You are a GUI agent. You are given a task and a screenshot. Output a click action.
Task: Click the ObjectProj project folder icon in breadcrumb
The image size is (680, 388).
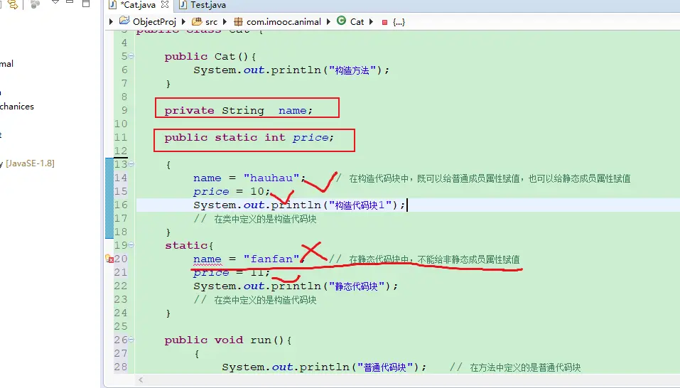coord(124,21)
